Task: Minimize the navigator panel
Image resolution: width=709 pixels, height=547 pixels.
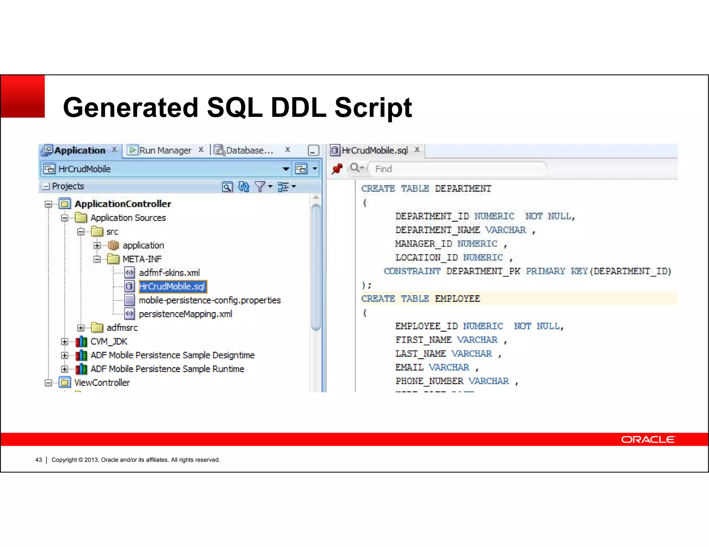Action: (x=313, y=150)
